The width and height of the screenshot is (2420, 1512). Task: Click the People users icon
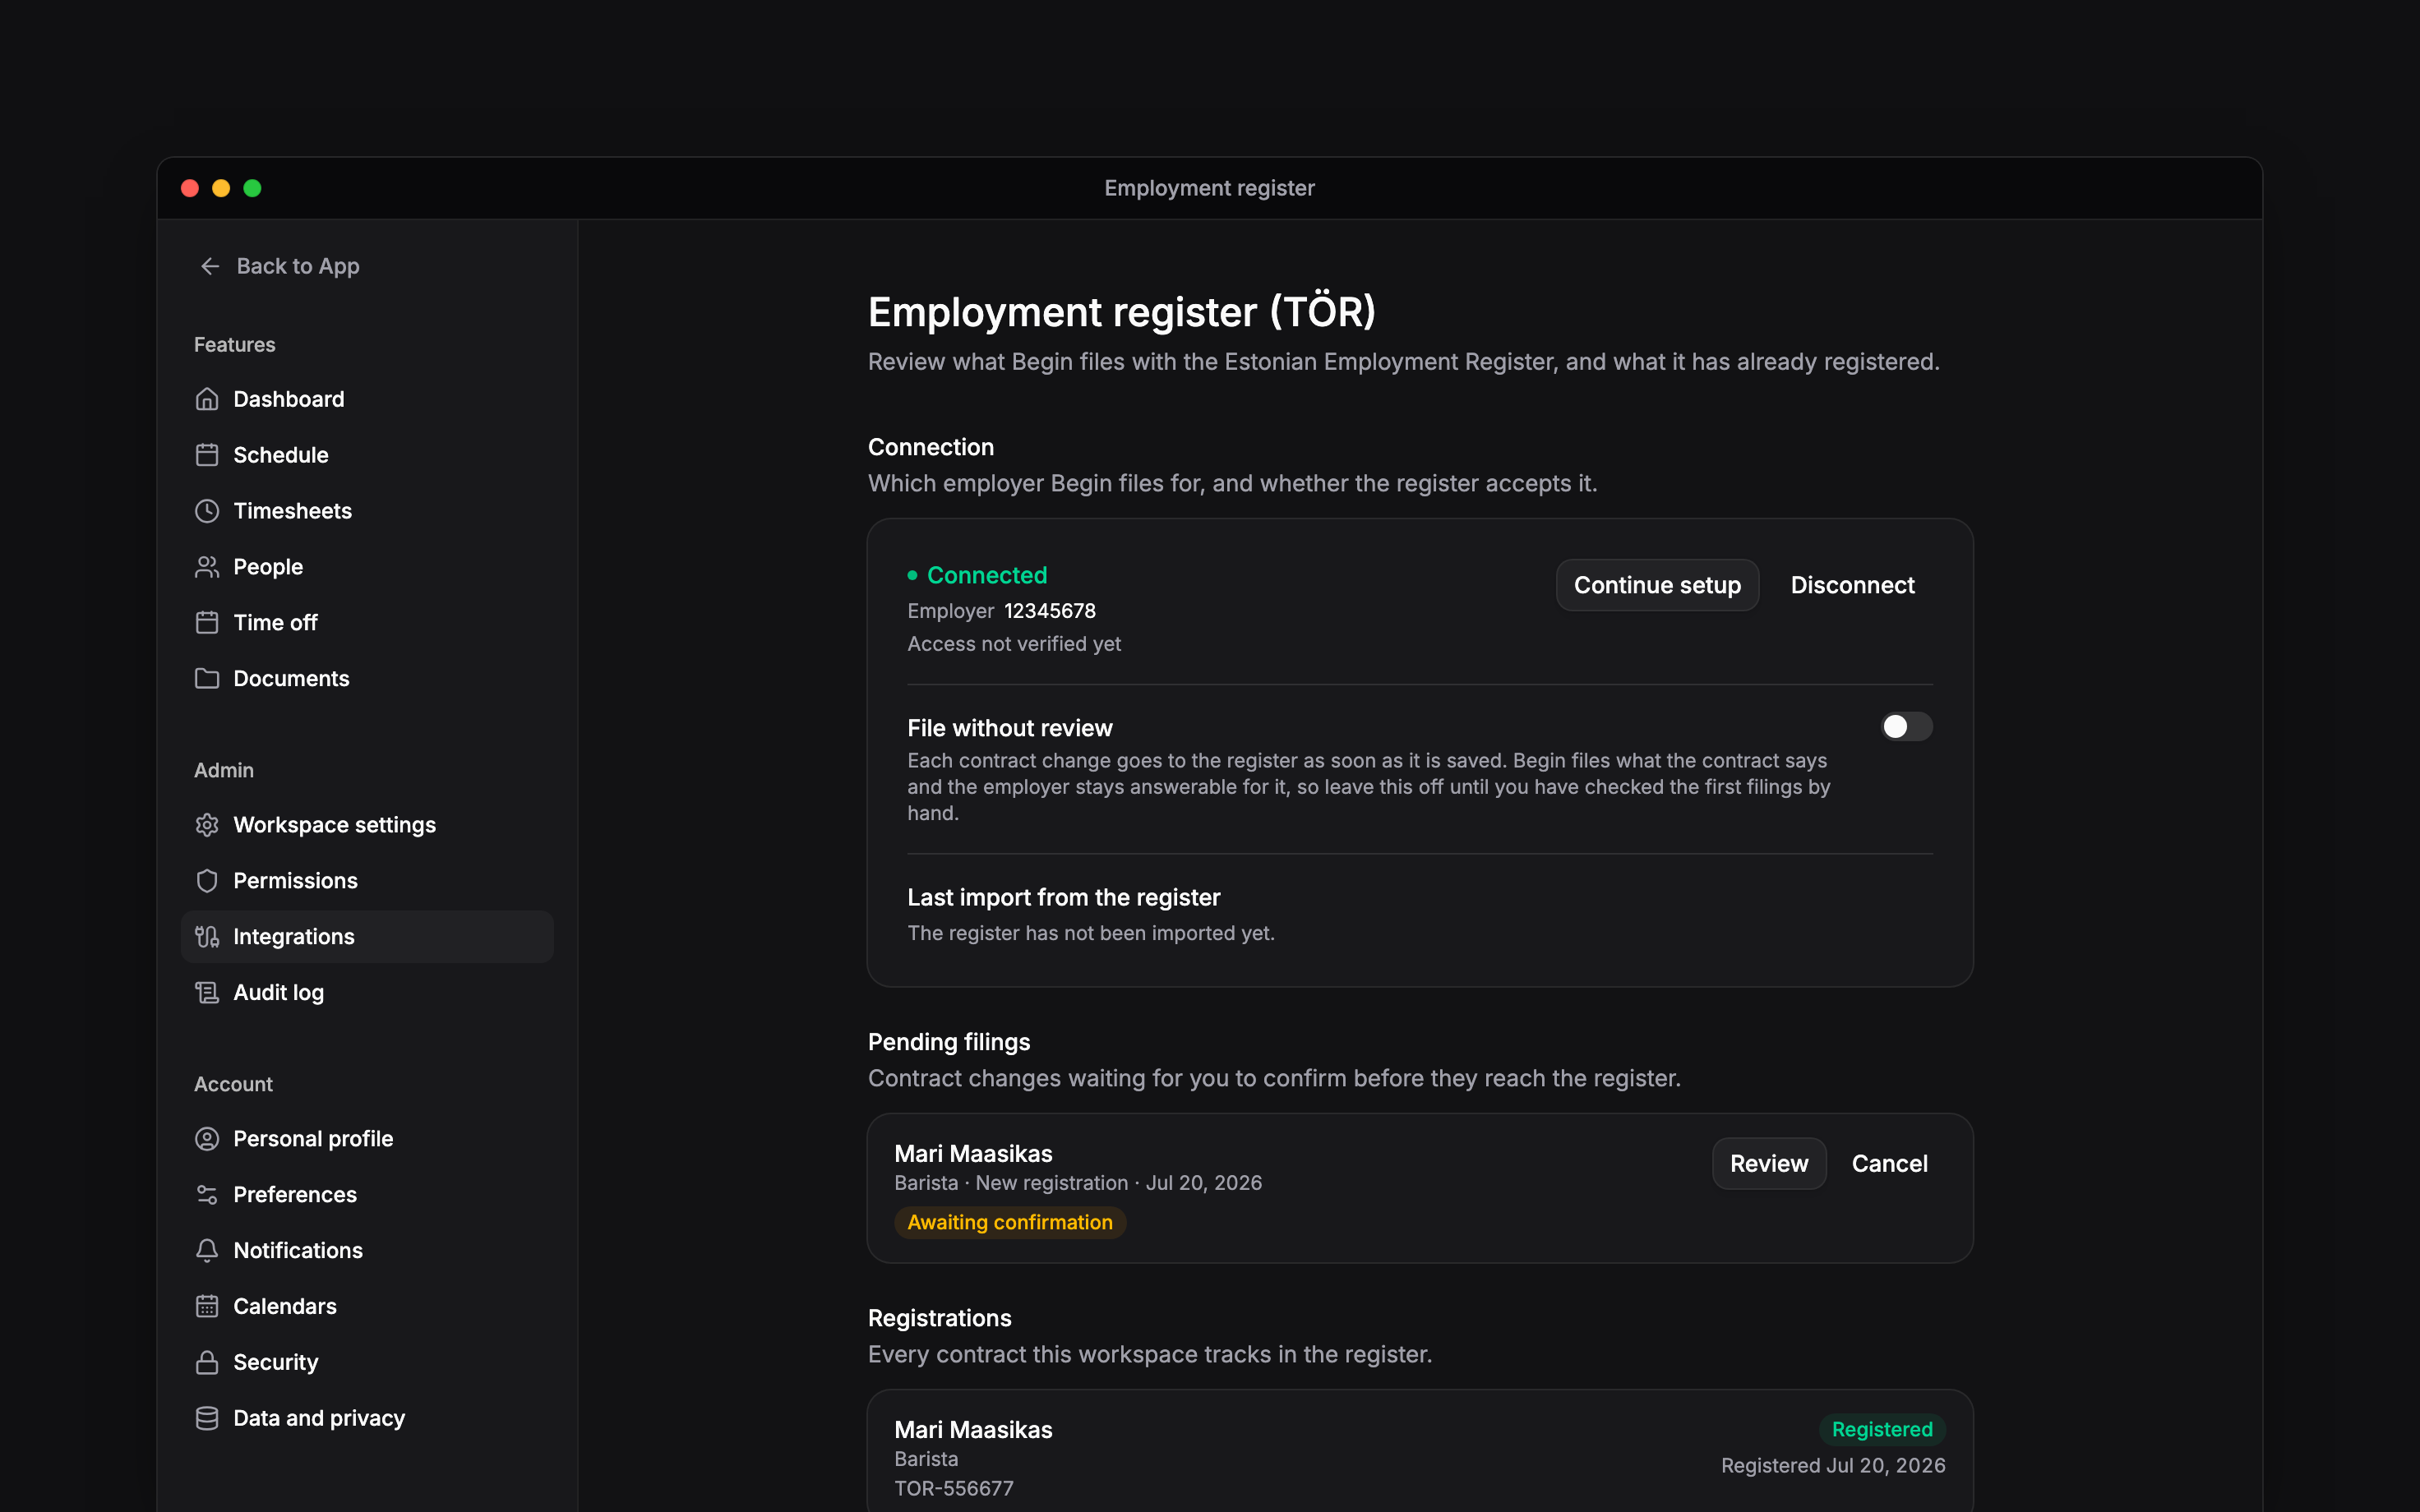click(207, 567)
